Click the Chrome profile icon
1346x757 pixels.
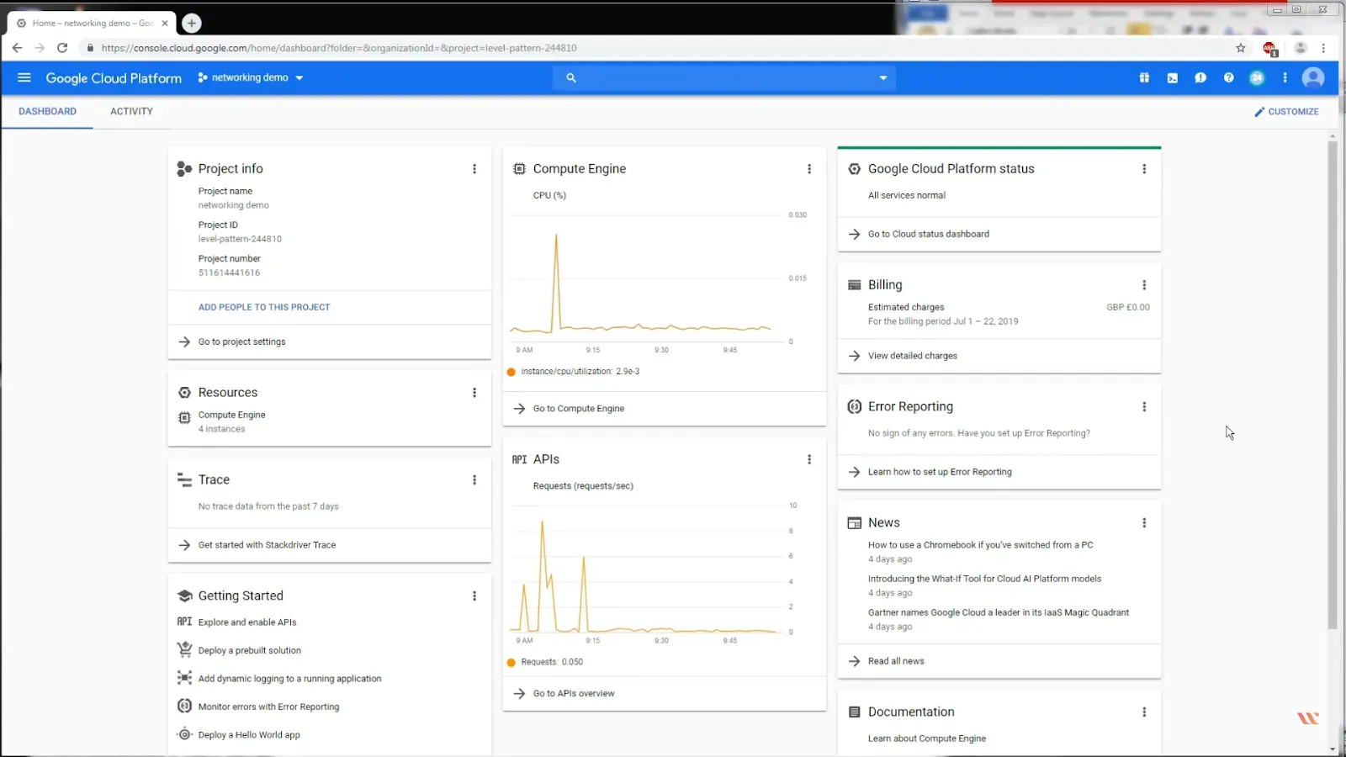point(1300,48)
